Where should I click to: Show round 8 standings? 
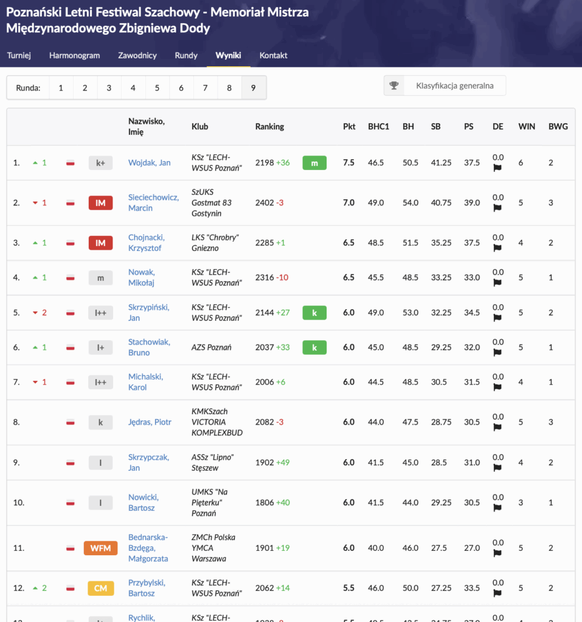(x=229, y=88)
